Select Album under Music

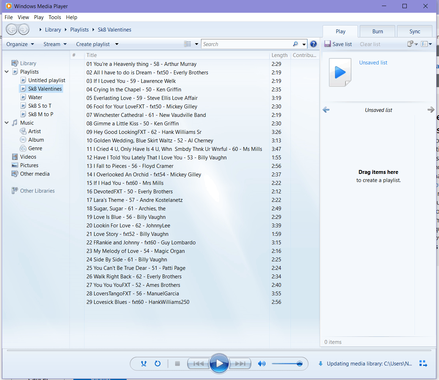(36, 140)
